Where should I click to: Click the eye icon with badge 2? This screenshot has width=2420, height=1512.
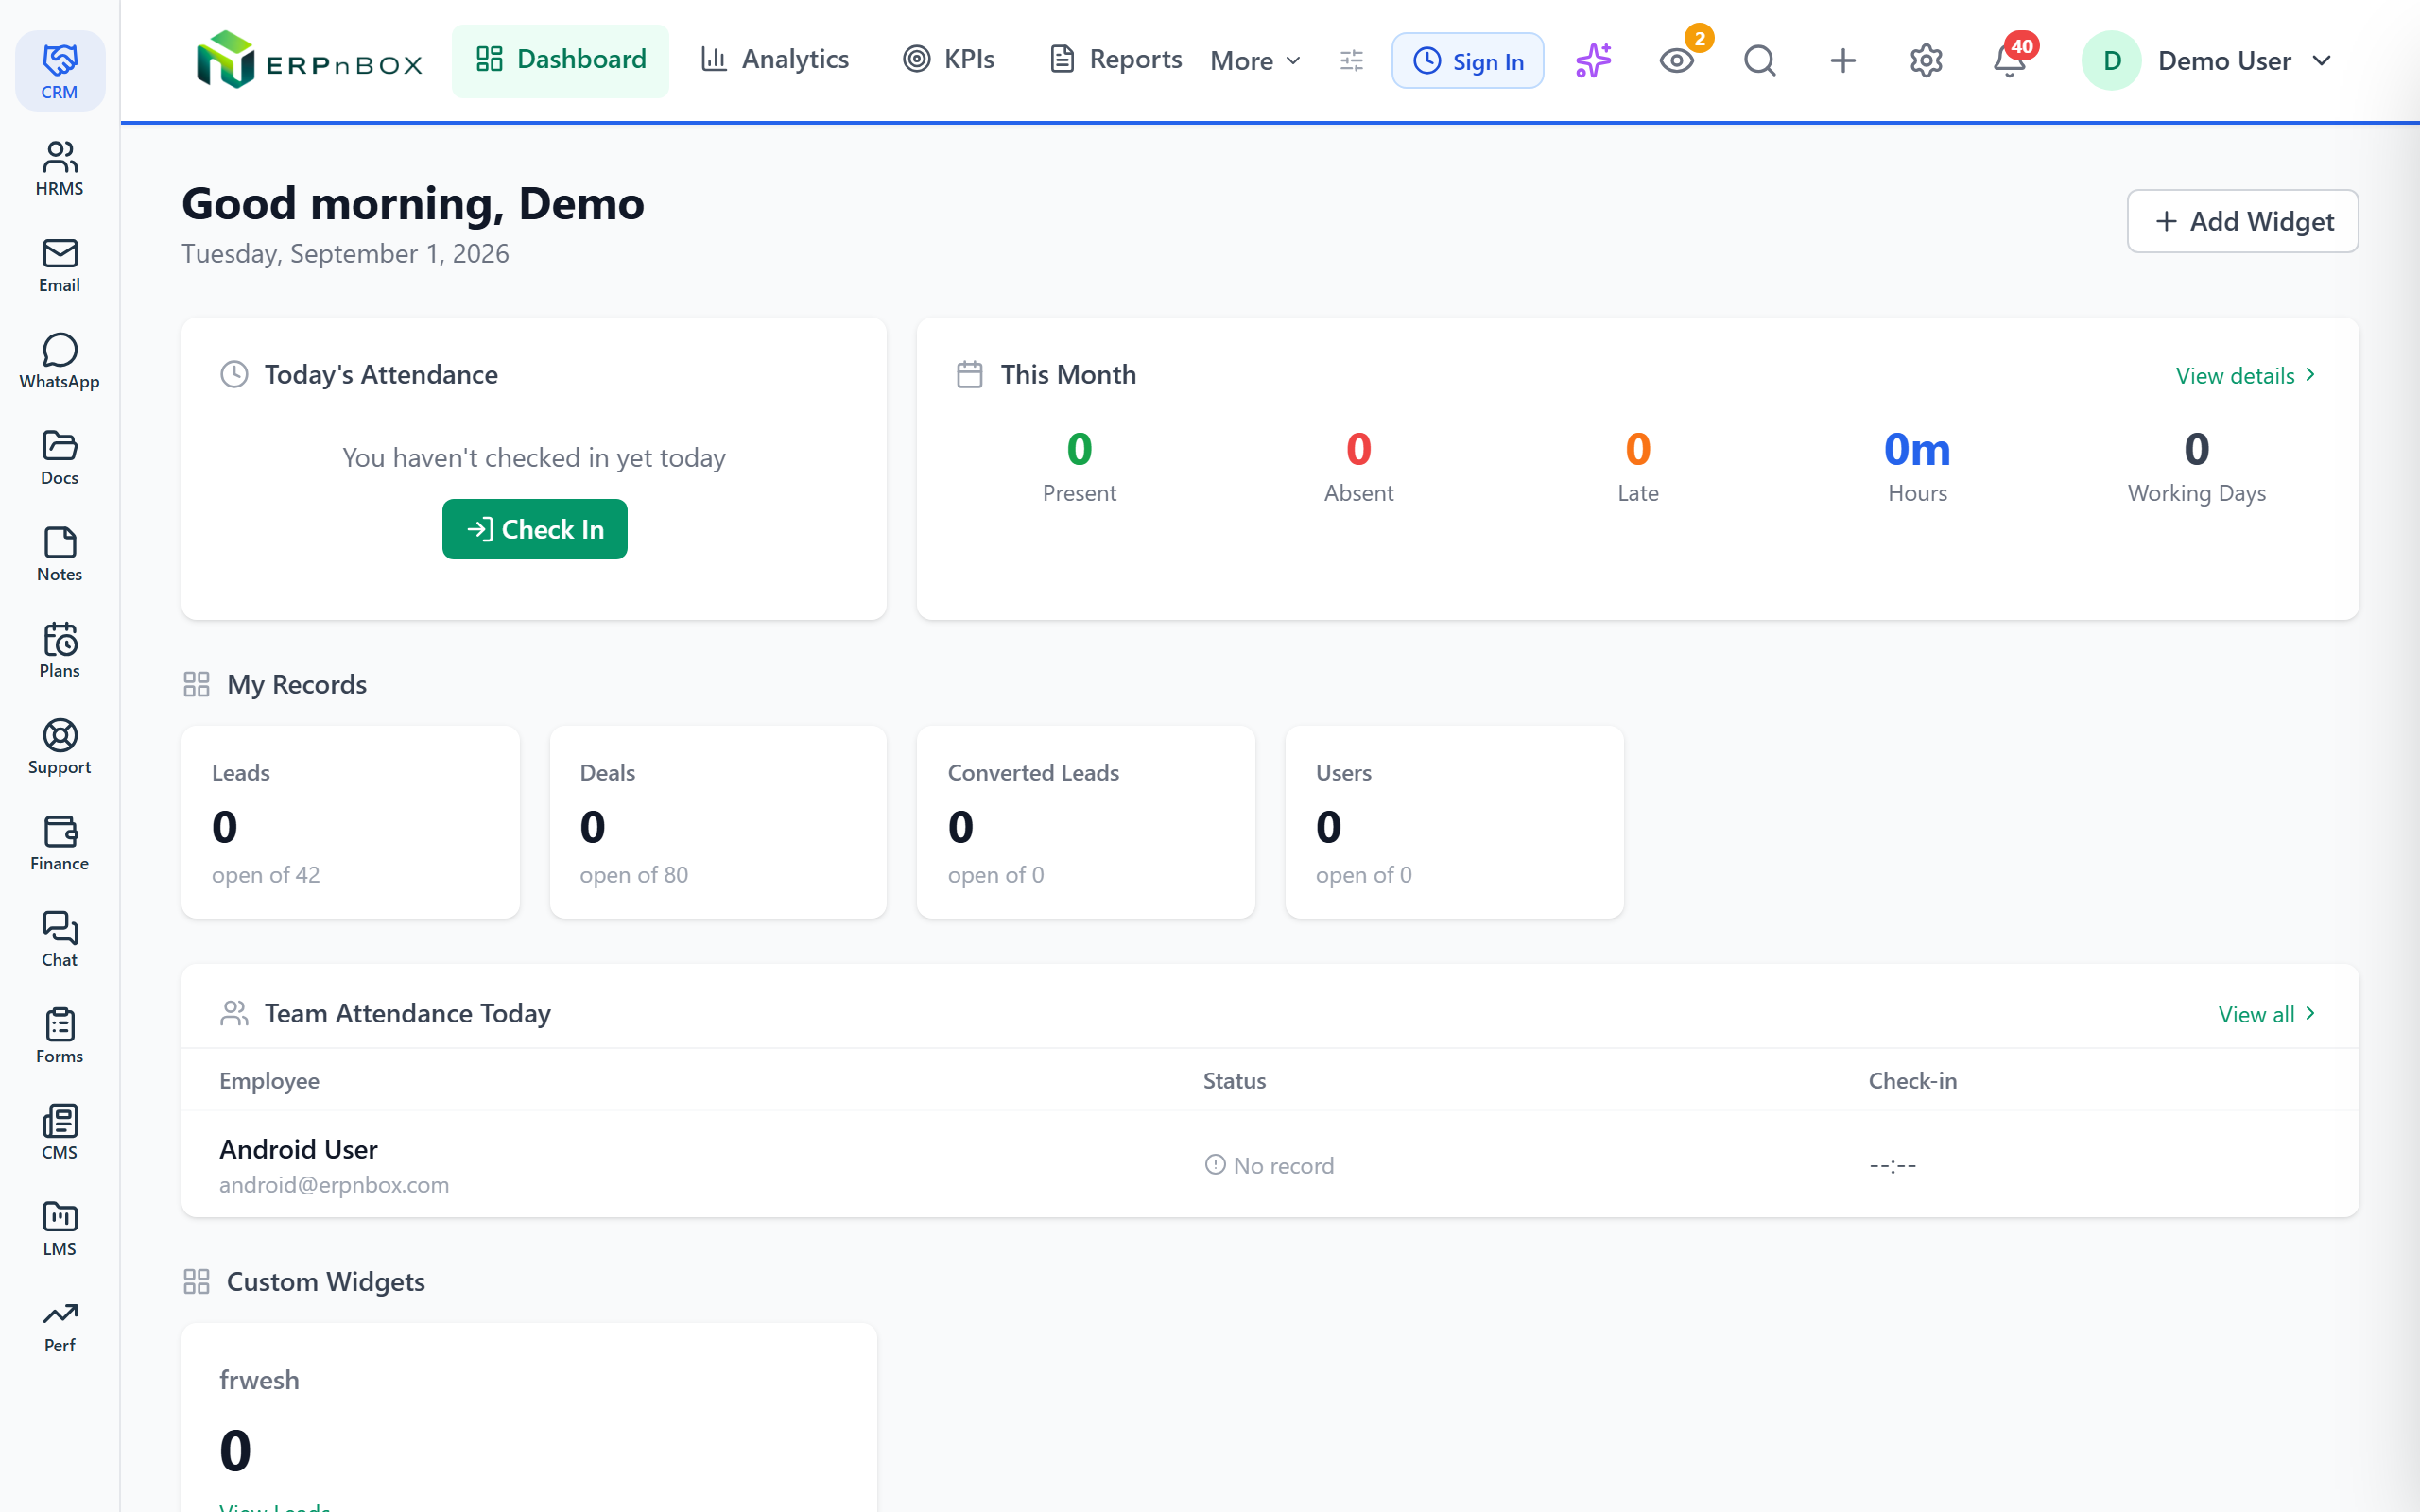[x=1677, y=61]
